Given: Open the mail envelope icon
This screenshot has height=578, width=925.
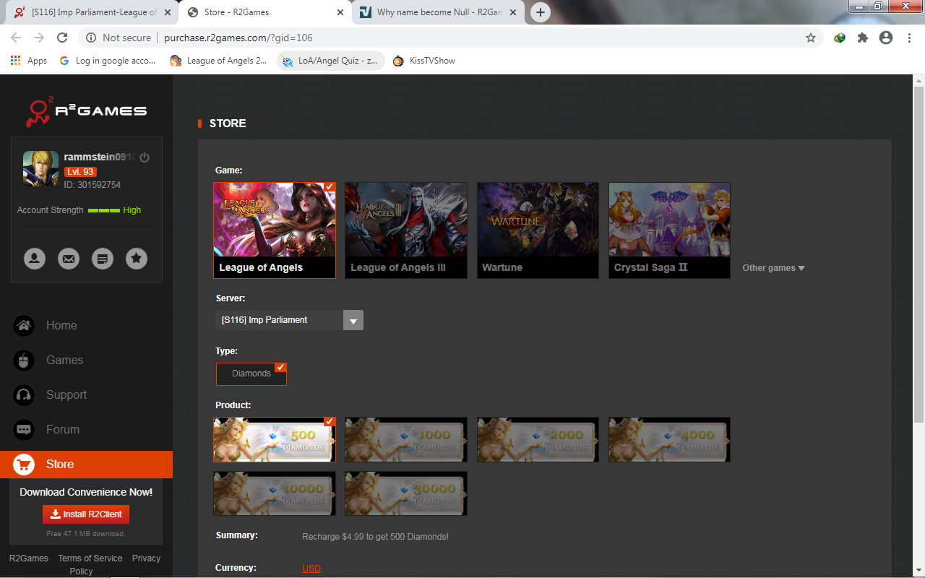Looking at the screenshot, I should [x=69, y=259].
